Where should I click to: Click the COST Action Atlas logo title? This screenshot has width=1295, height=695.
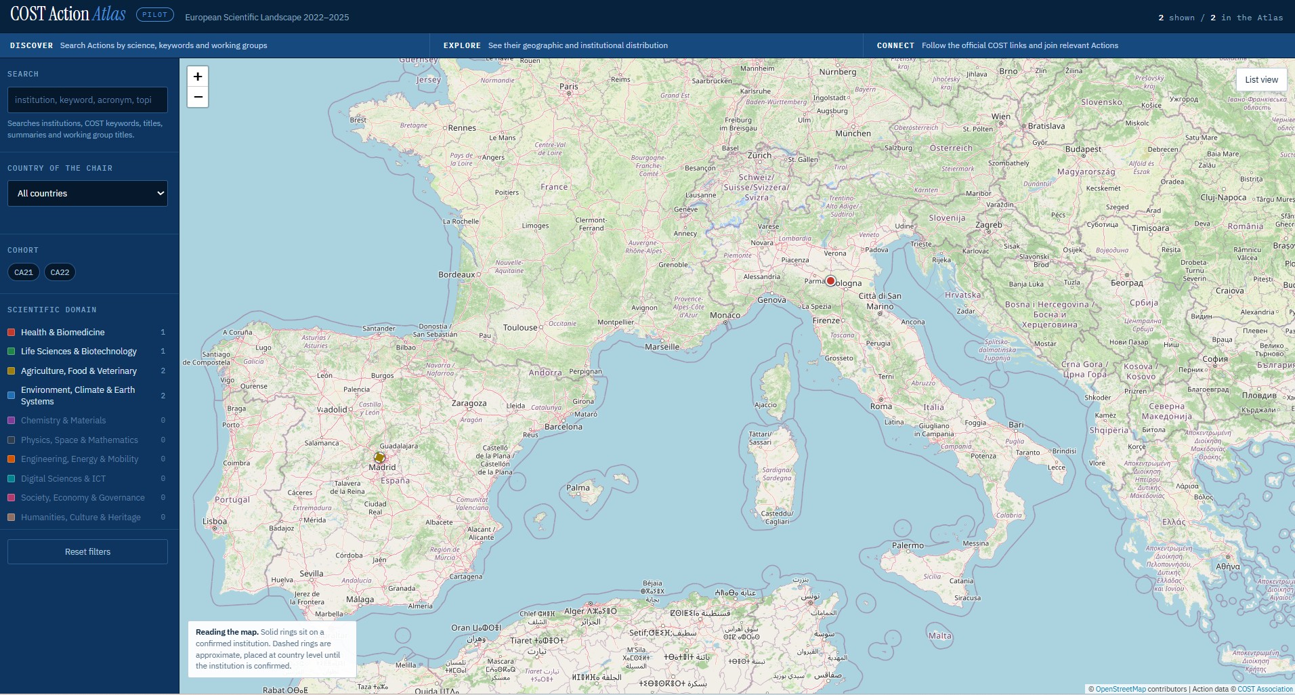(68, 14)
